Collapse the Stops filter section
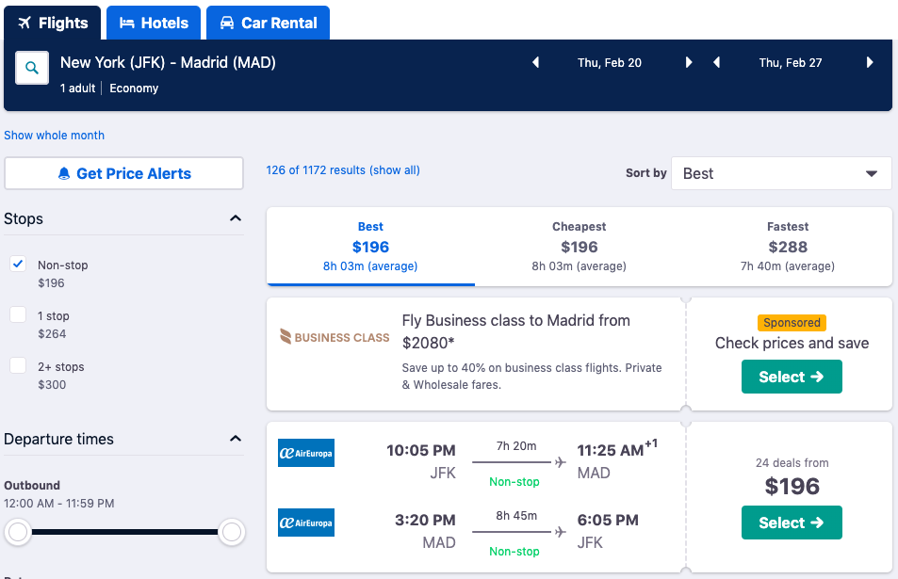The width and height of the screenshot is (898, 579). tap(235, 217)
